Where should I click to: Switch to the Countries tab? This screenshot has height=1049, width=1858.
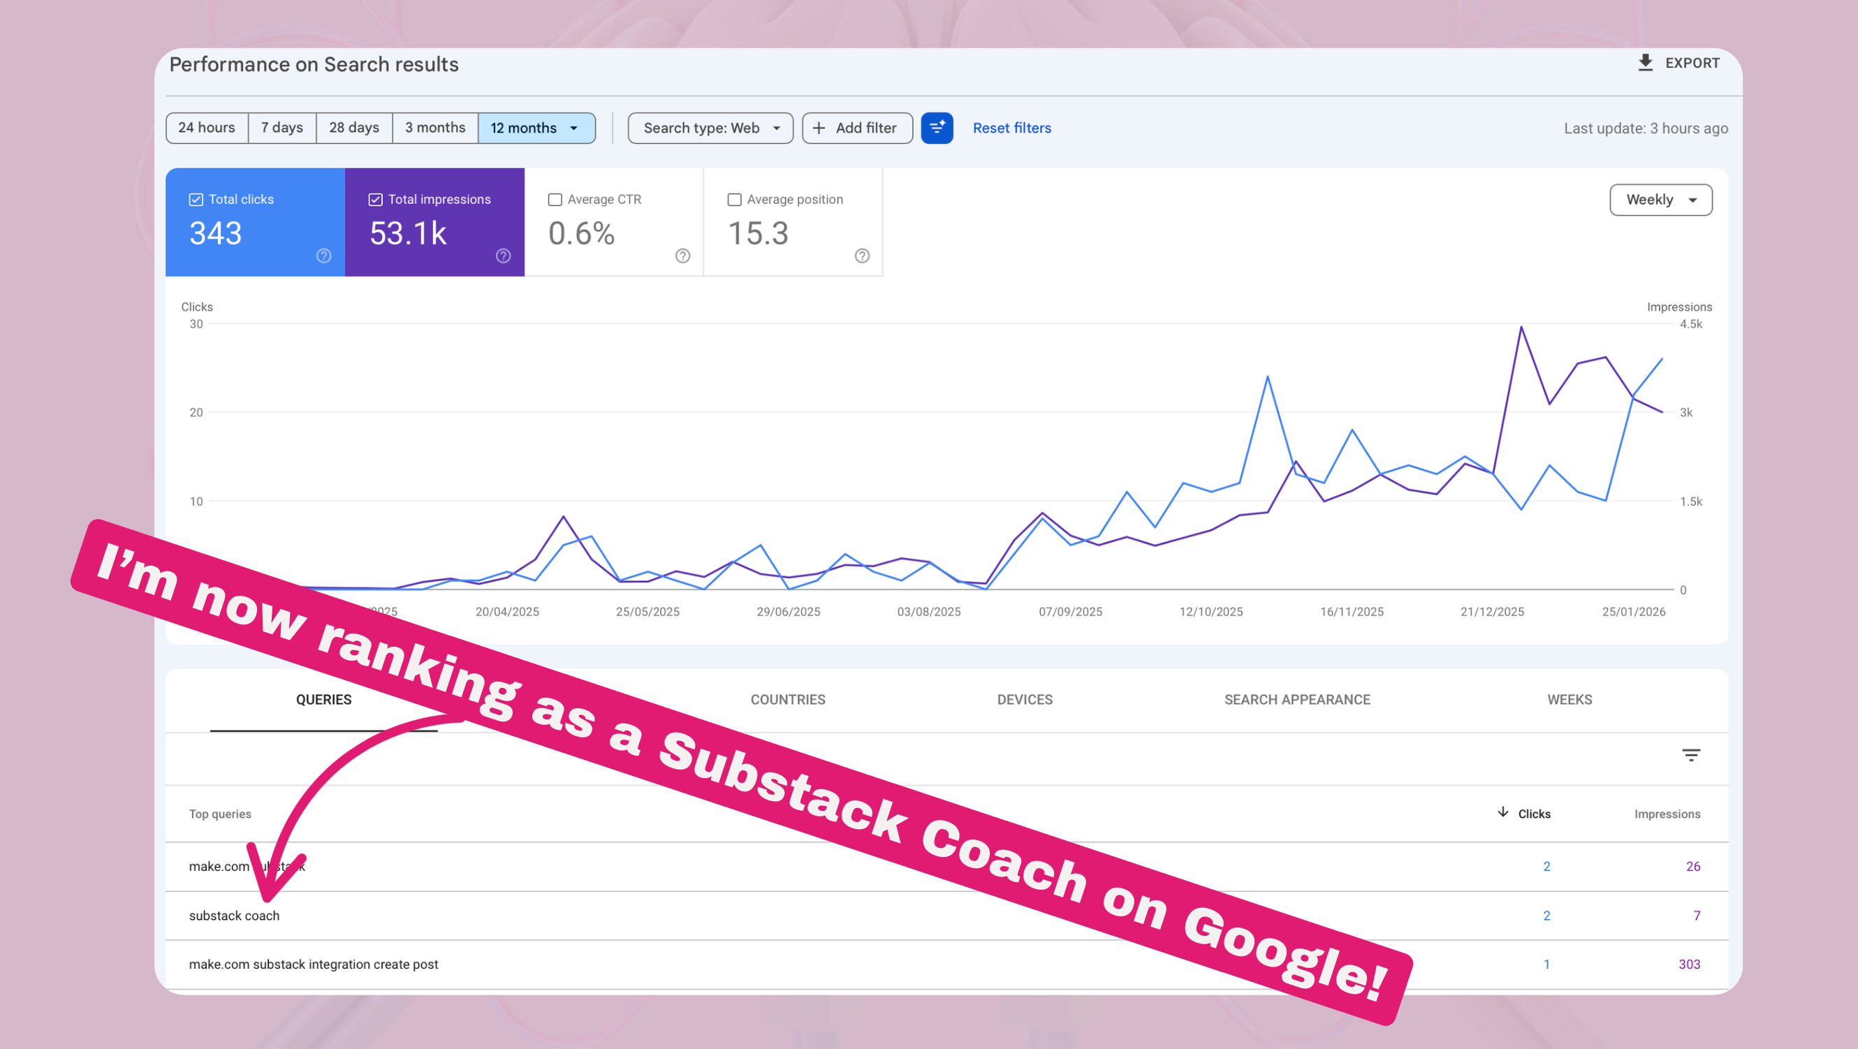(x=788, y=699)
